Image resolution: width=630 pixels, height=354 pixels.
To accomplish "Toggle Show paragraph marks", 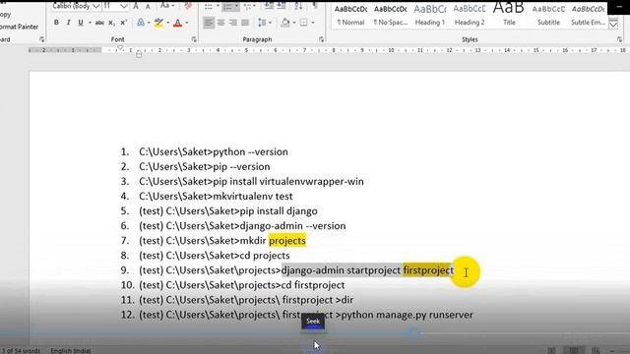I will point(315,6).
